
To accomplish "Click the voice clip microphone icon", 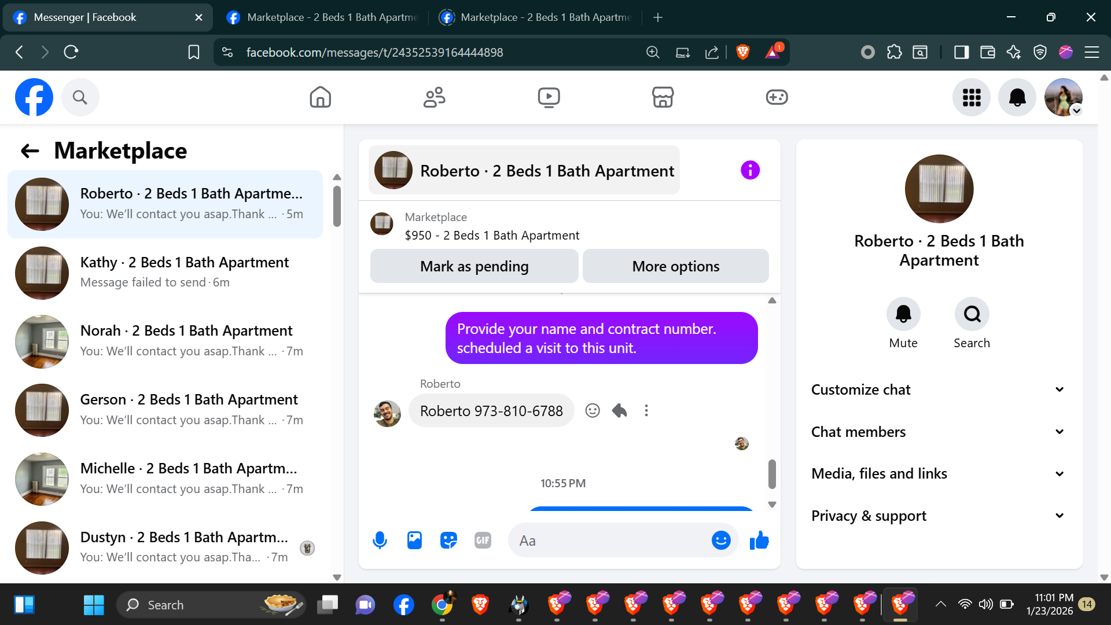I will [380, 541].
